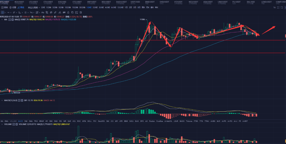Choose the KDJ indicator
This screenshot has height=144, width=286.
74,121
